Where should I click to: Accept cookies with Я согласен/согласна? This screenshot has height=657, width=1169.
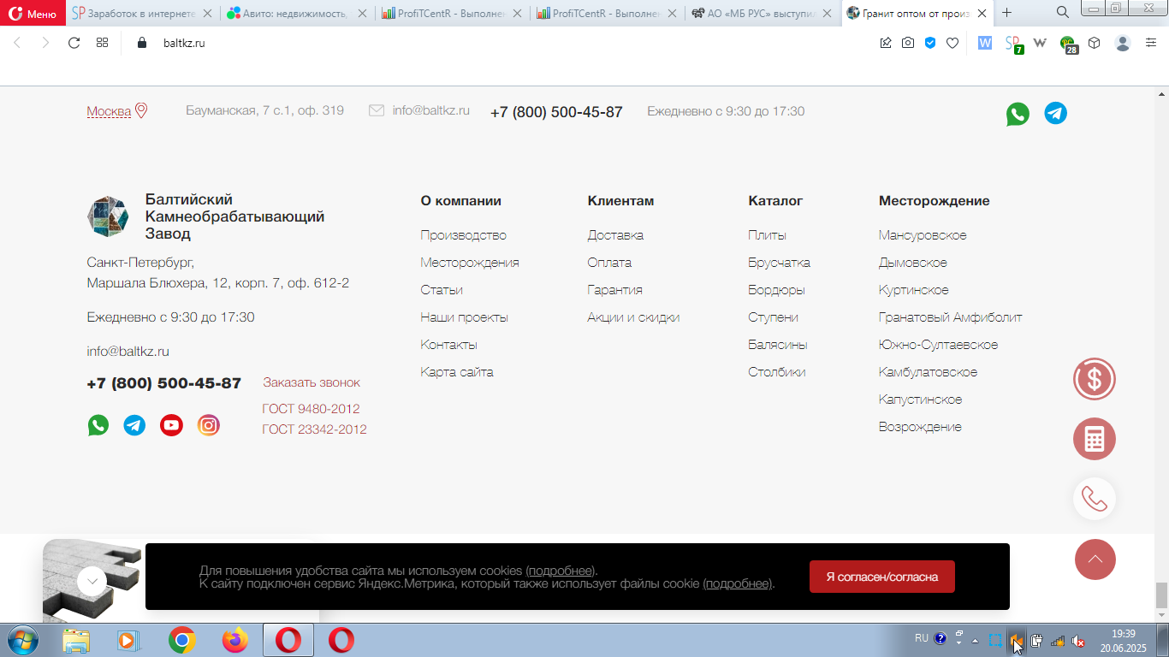[x=881, y=577]
